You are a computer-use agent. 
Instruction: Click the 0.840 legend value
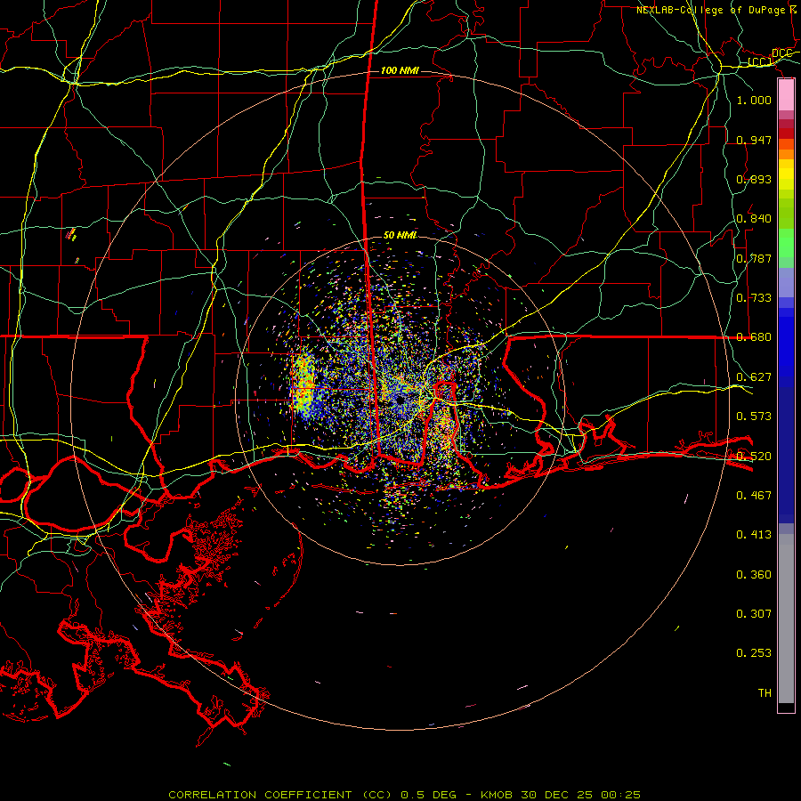754,219
